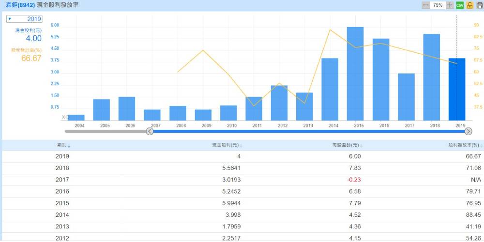Click the 2011 x-axis label

(x=257, y=126)
